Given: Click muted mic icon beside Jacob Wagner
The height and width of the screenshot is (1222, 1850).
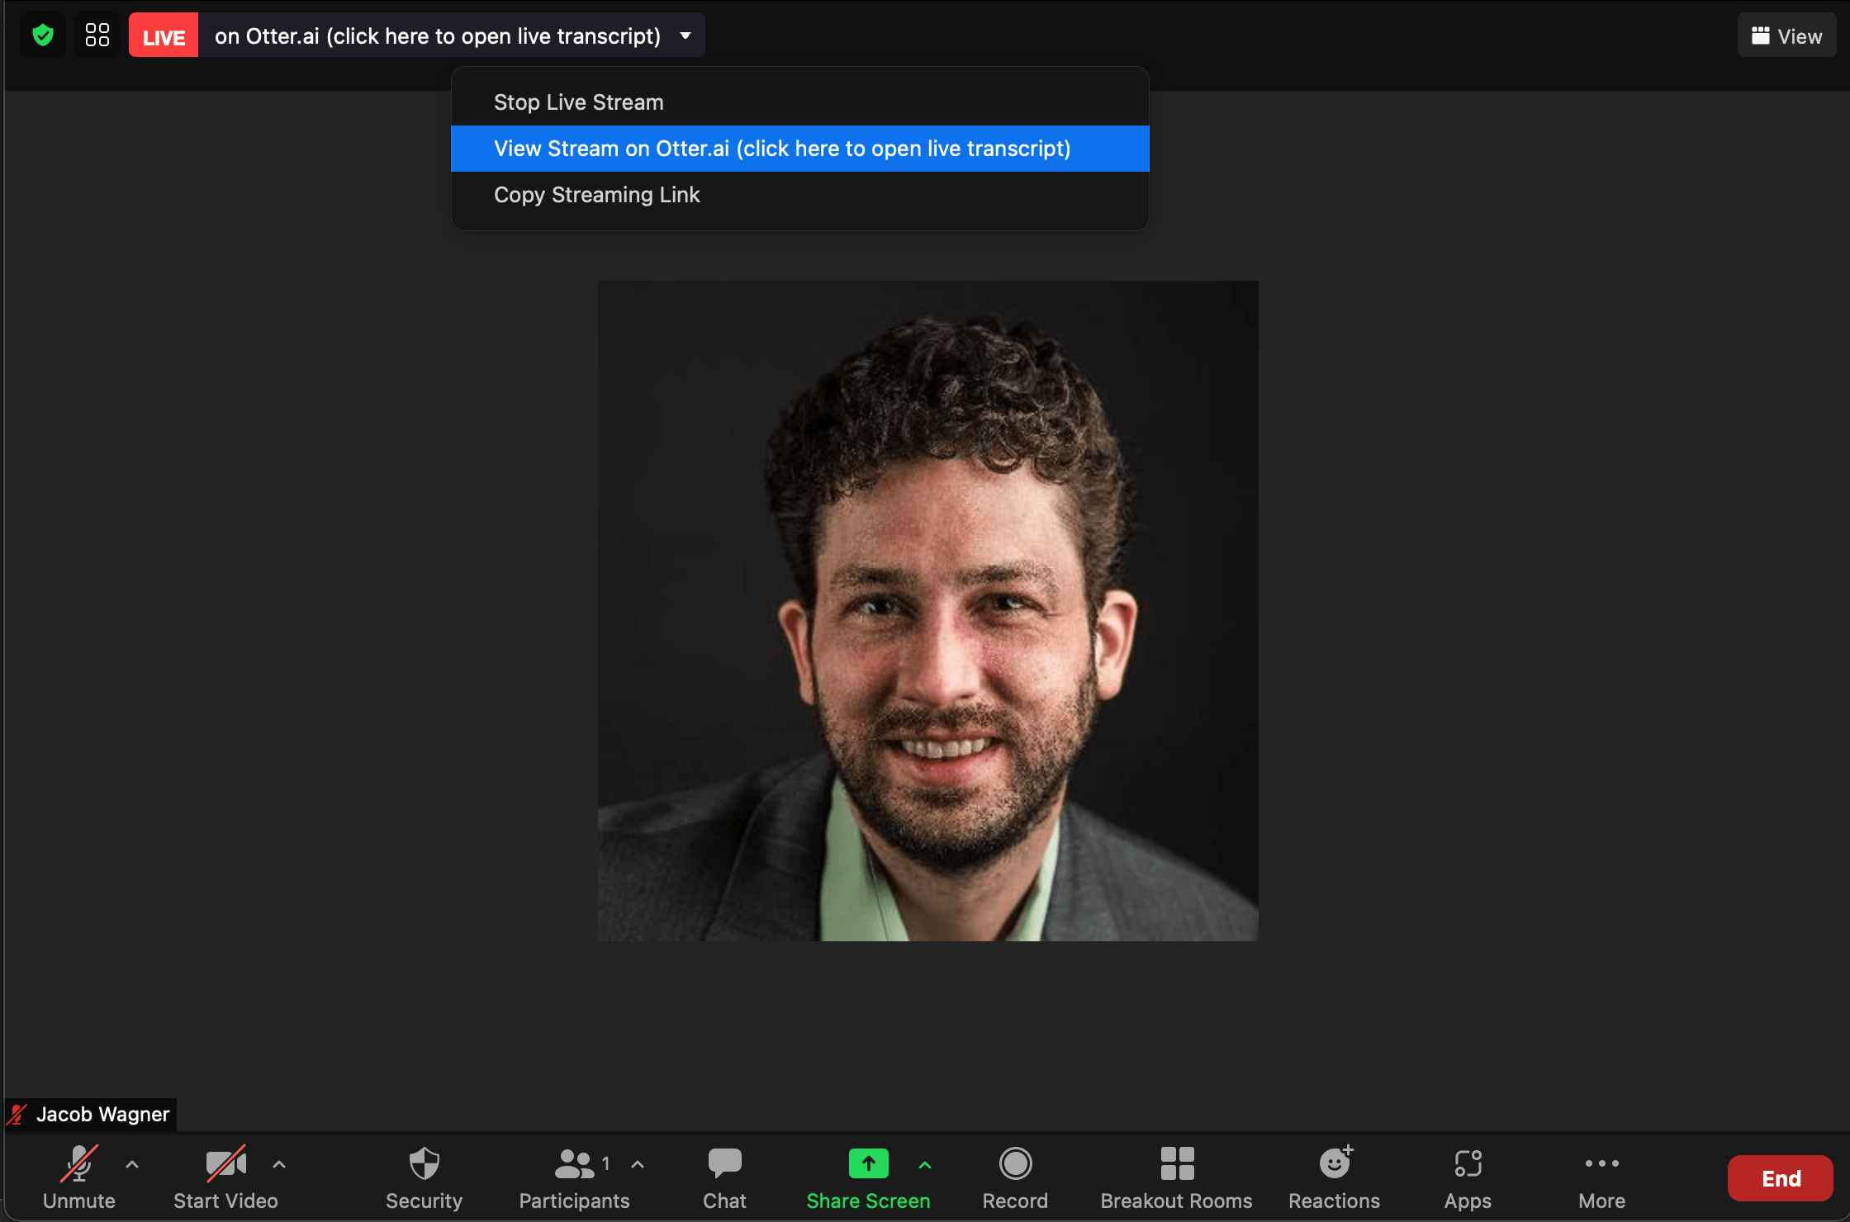Looking at the screenshot, I should pos(17,1114).
